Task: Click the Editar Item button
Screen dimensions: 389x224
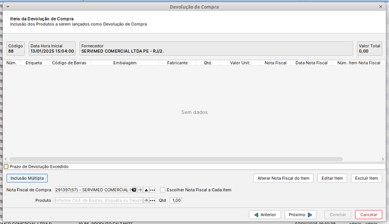Action: pos(332,178)
